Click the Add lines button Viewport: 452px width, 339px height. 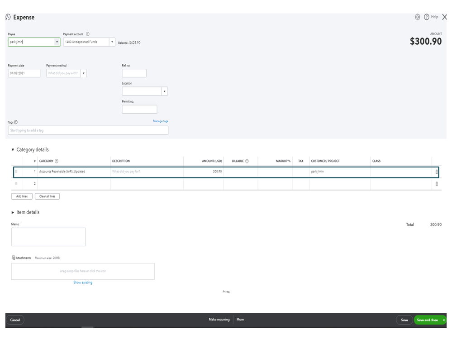tap(22, 196)
